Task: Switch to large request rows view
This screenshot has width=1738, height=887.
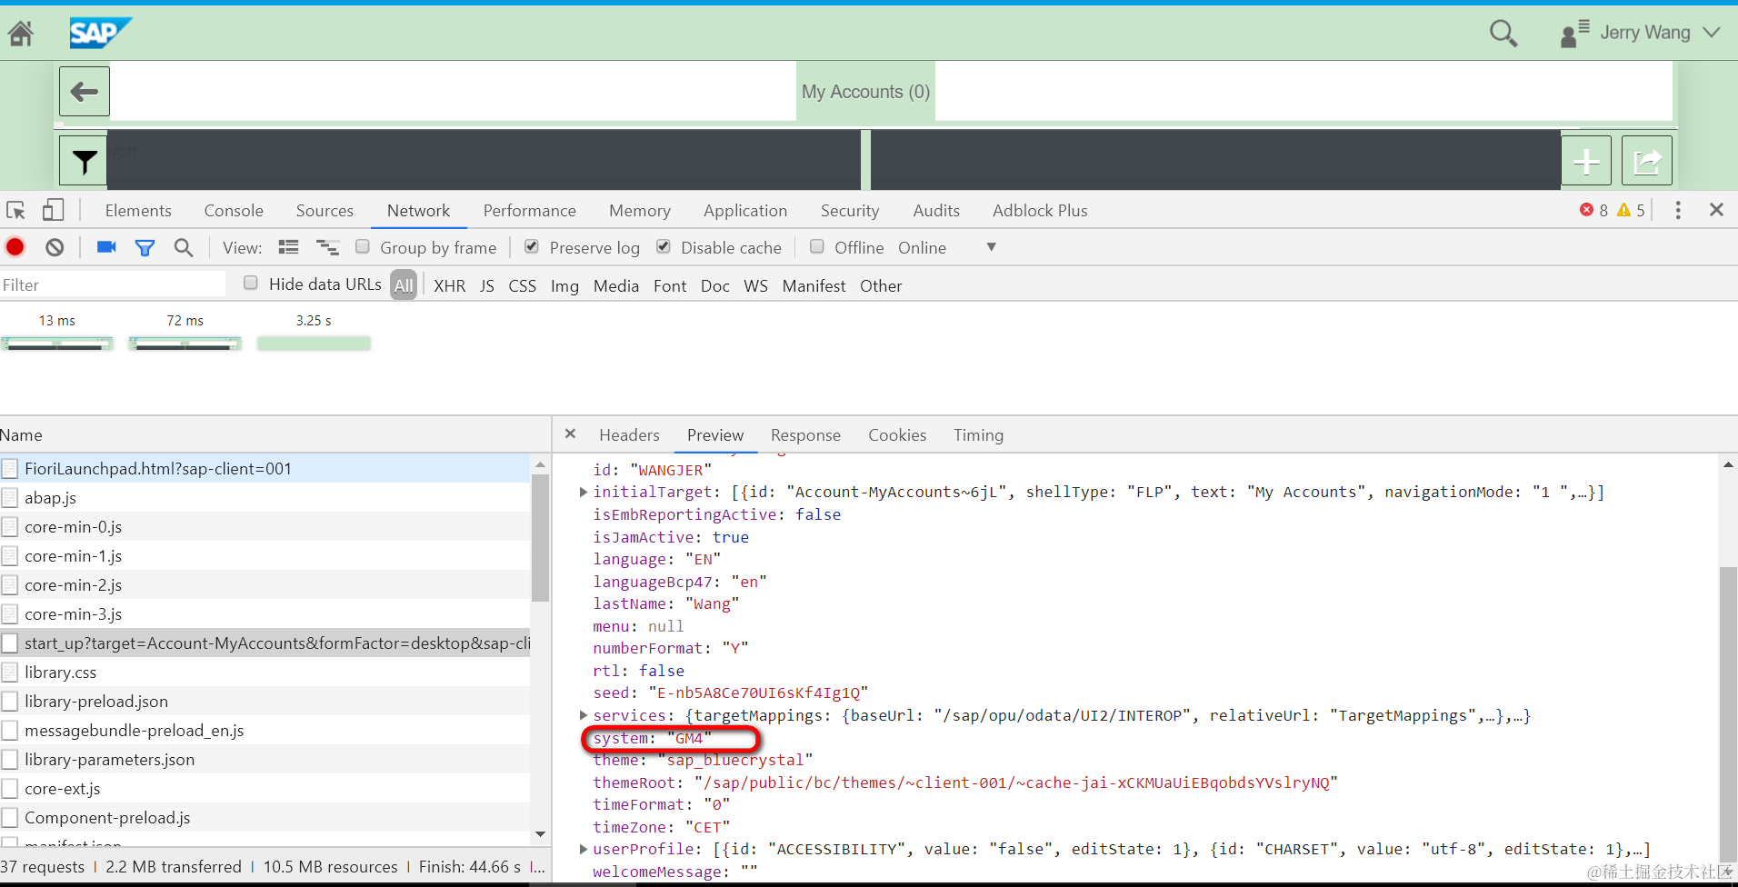Action: (x=288, y=247)
